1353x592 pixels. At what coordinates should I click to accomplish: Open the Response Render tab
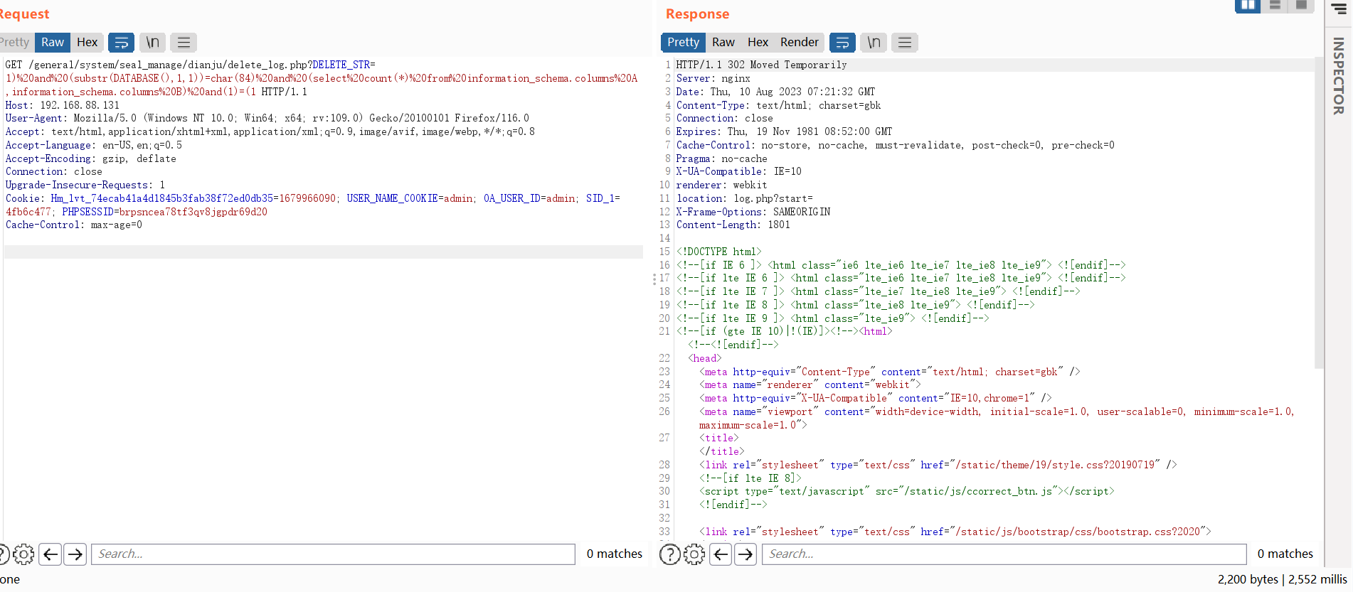pos(800,43)
